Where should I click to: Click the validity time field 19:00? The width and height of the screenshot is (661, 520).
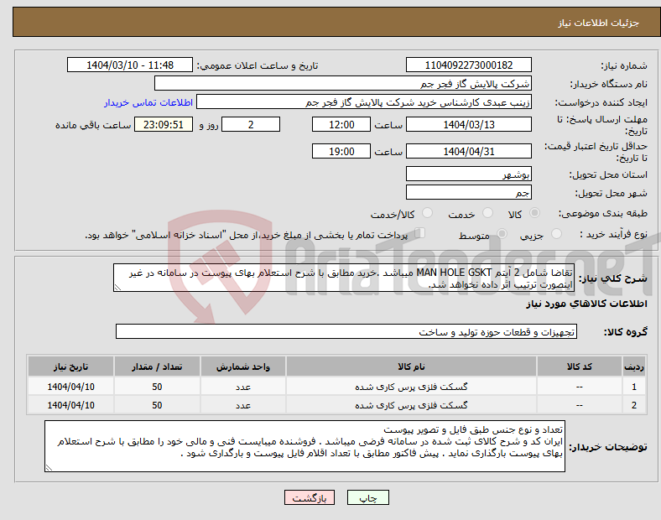pyautogui.click(x=341, y=151)
